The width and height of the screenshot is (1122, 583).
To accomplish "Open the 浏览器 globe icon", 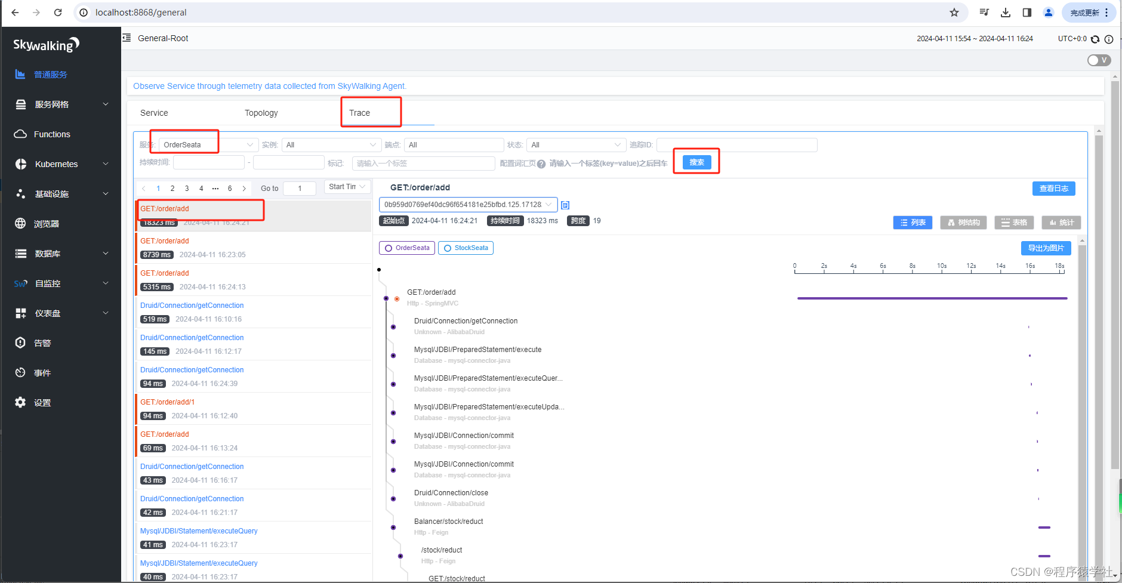I will 20,224.
